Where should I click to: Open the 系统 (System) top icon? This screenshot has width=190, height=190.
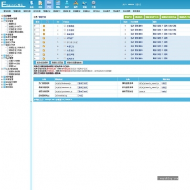[x=31, y=4]
